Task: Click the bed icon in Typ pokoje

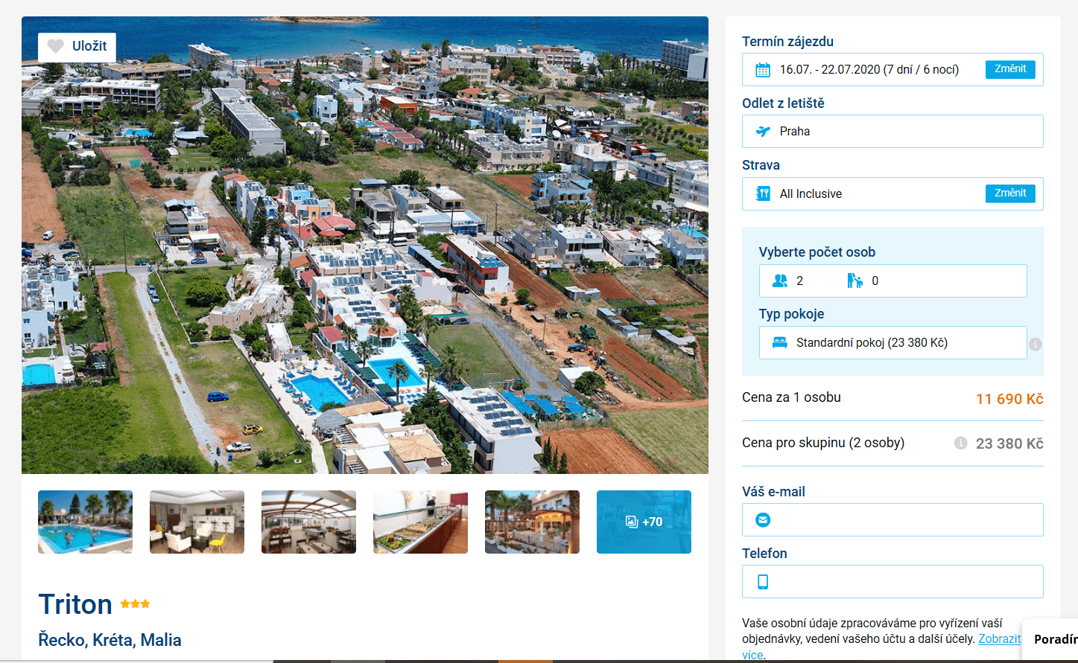Action: [780, 343]
